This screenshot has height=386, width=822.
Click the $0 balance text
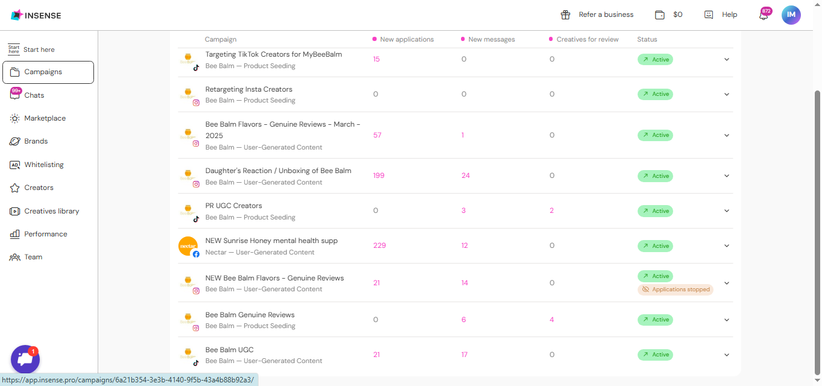coord(678,14)
